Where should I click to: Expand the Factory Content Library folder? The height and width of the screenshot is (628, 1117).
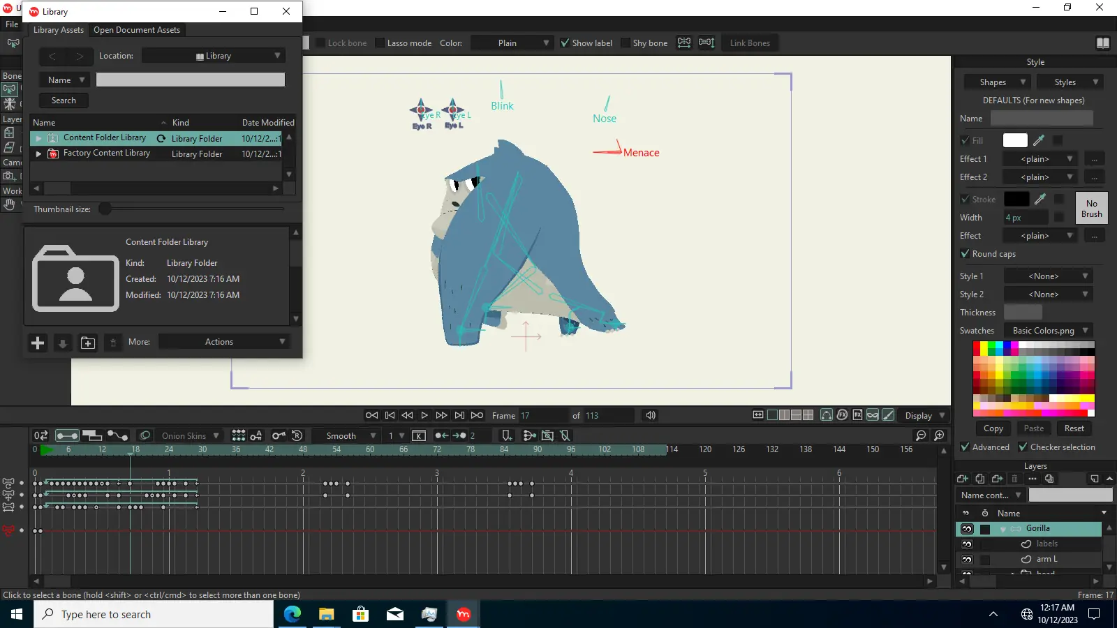click(38, 154)
